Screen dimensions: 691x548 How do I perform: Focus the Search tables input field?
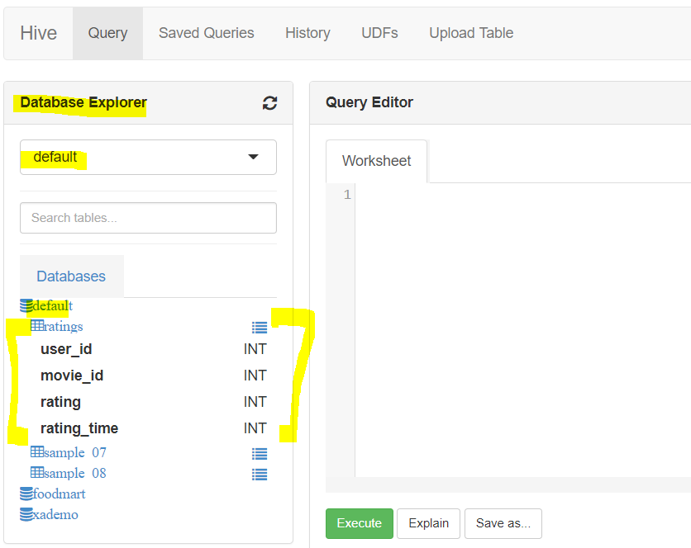coord(148,218)
